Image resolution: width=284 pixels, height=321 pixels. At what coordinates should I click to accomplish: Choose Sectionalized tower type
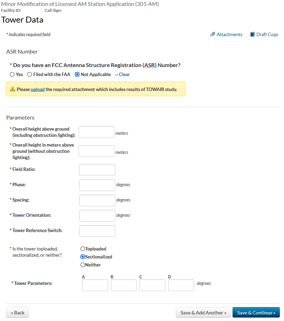[83, 257]
